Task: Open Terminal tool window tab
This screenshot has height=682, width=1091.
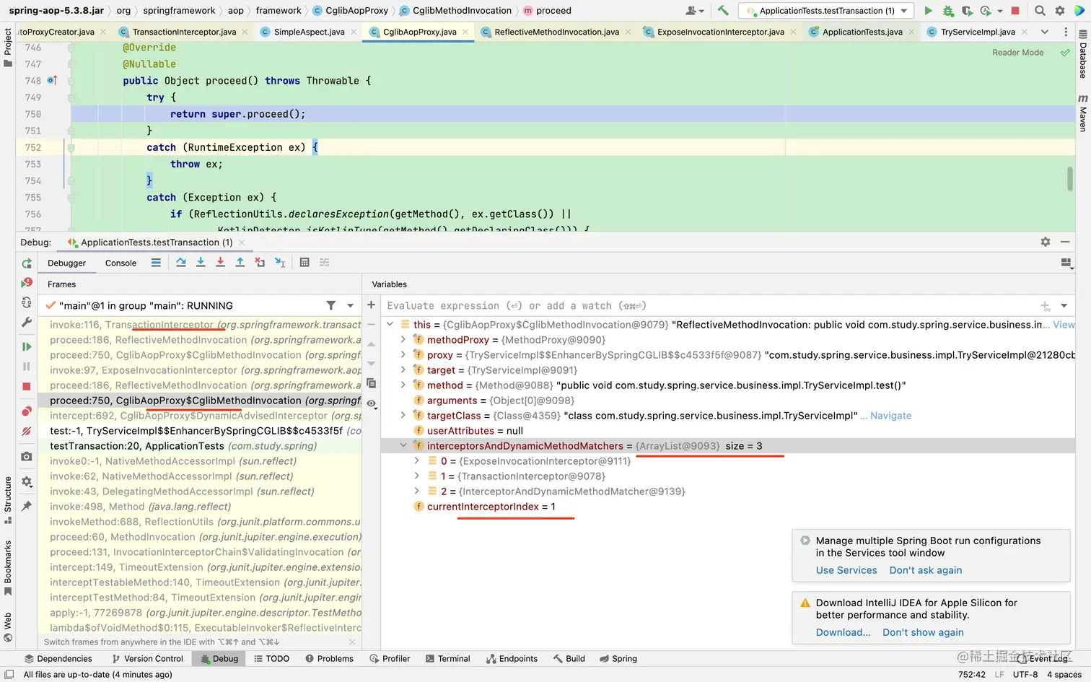Action: (x=447, y=659)
